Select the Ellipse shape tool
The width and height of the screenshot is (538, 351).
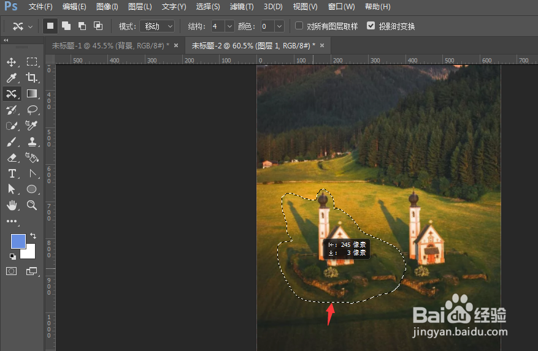(x=32, y=189)
